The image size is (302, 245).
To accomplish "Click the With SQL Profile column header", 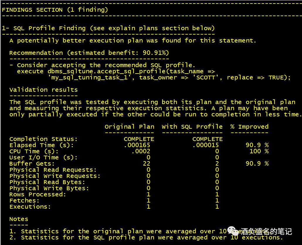I will tap(192, 126).
